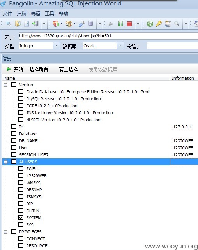The image size is (198, 250).
Task: Click 清空选择 clear selection button
Action: (68, 69)
